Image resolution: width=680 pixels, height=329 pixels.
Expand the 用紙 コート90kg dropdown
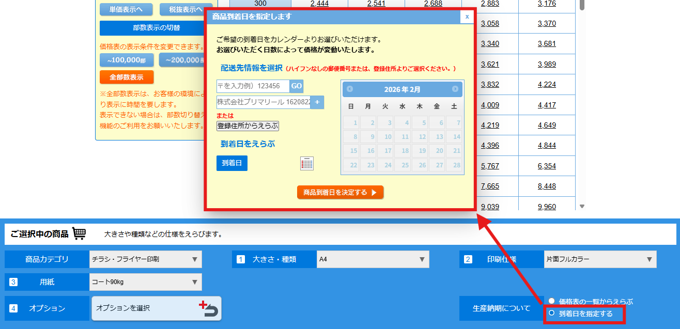(x=145, y=282)
